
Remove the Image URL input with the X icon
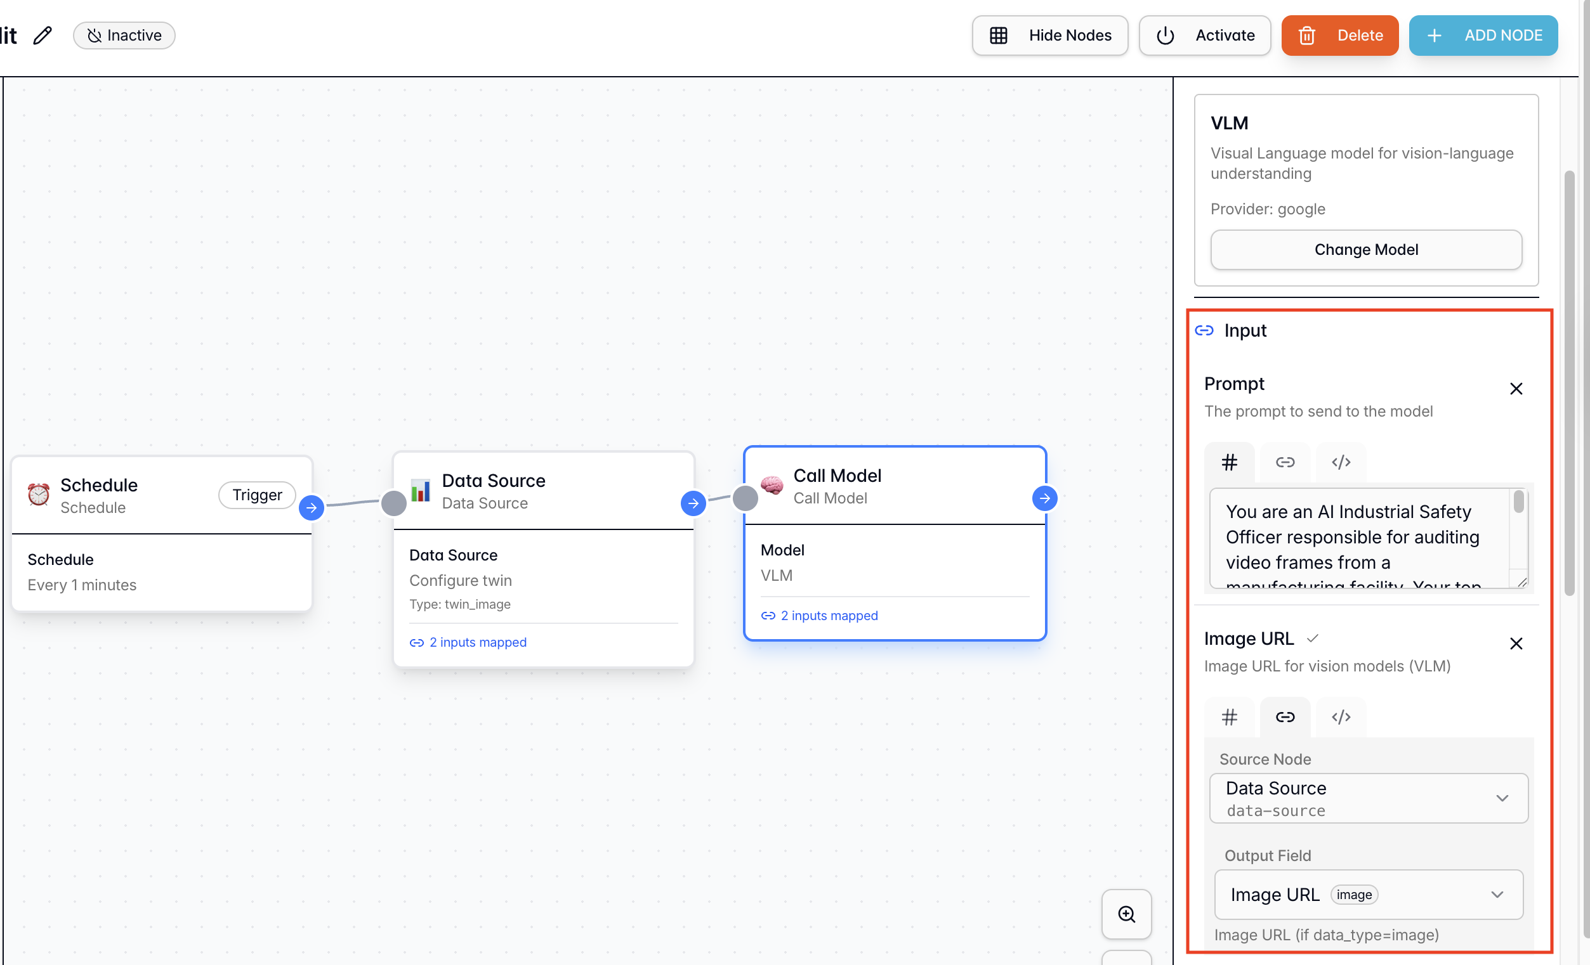pos(1516,644)
